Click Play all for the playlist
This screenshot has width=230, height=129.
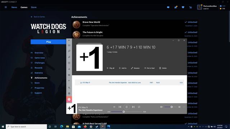pyautogui.click(x=111, y=68)
